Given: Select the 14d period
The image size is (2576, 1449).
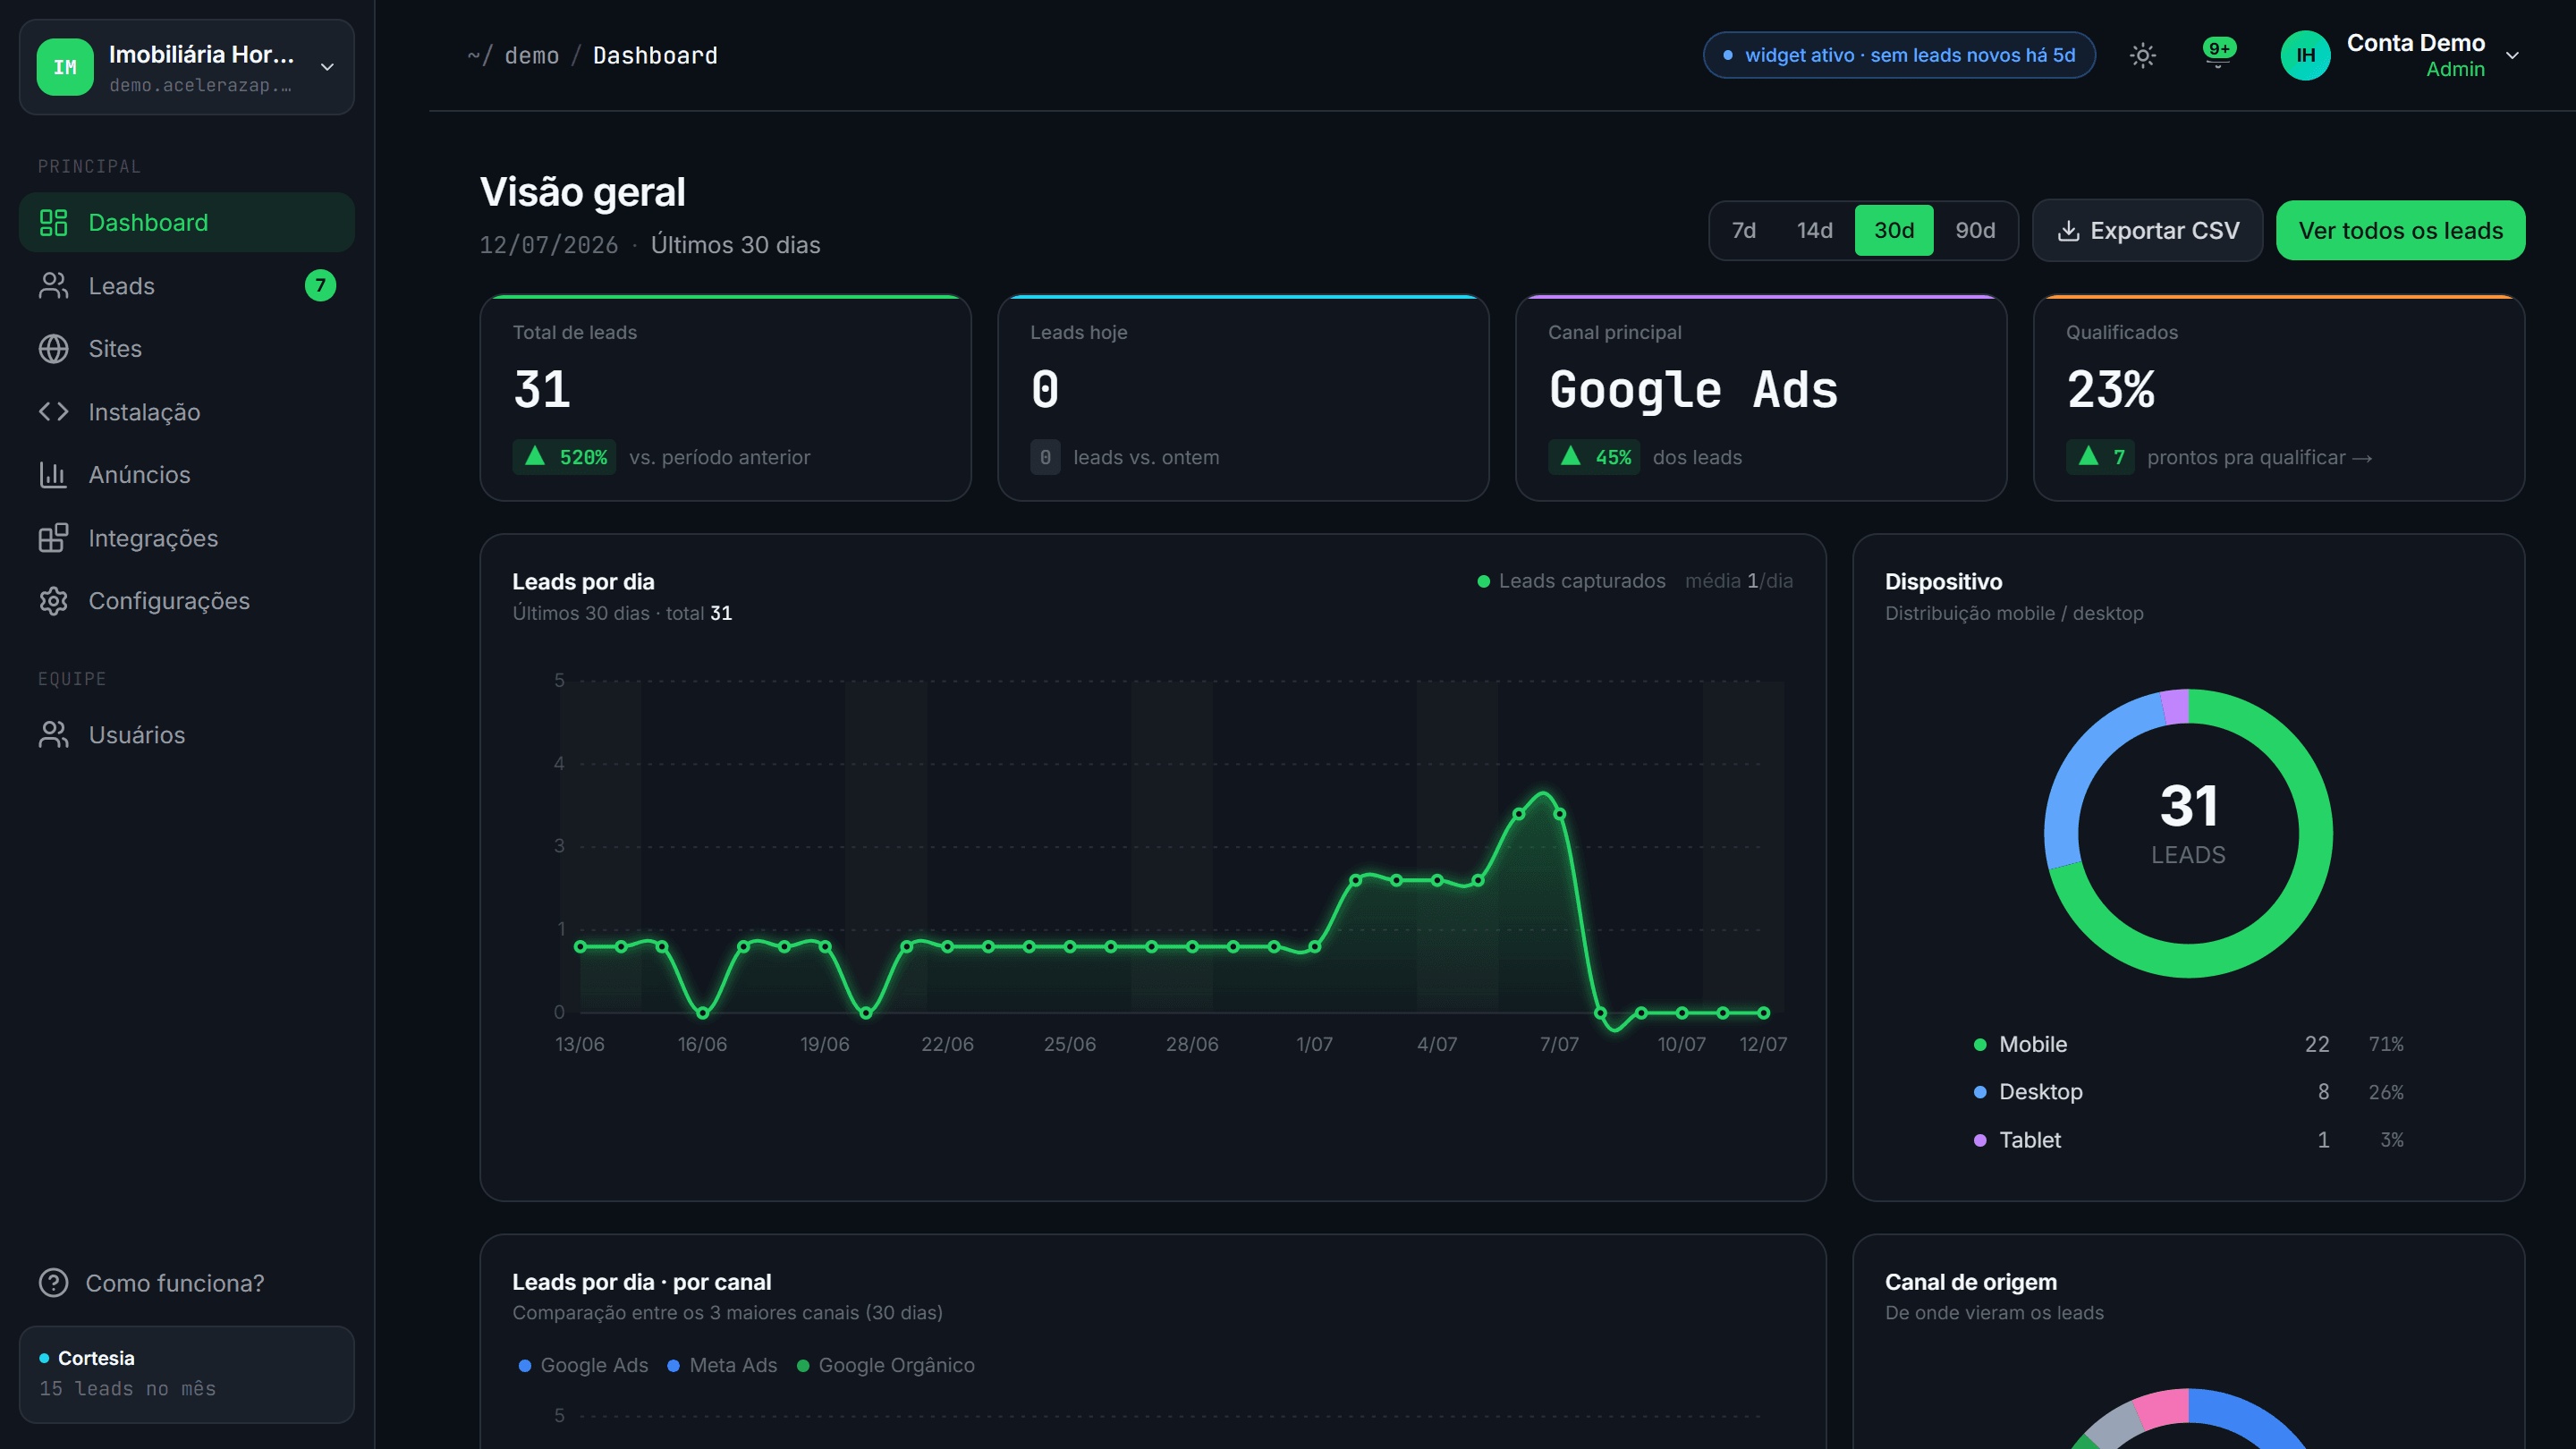Looking at the screenshot, I should tap(1814, 231).
